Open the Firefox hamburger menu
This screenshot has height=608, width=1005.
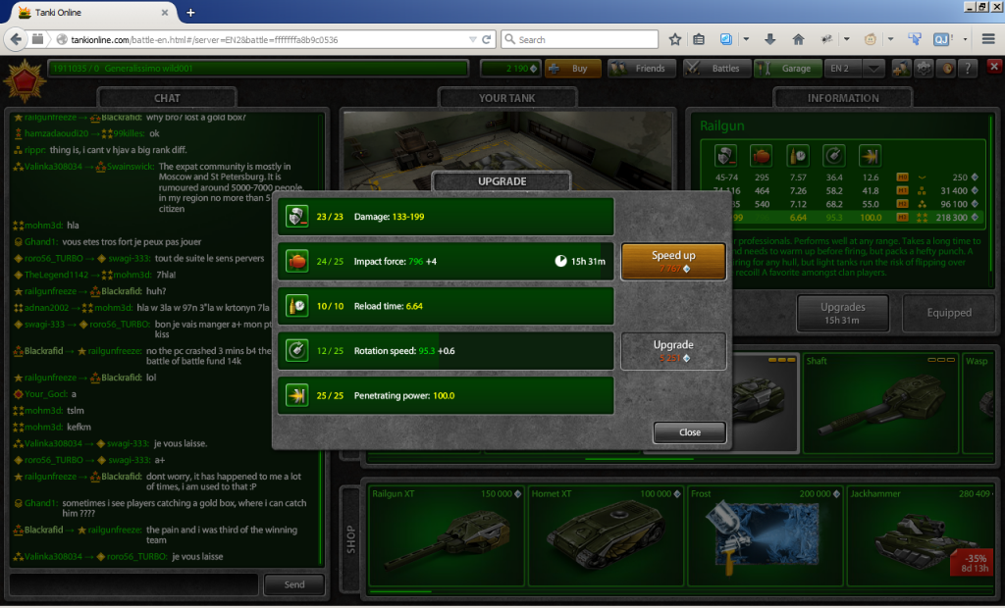(988, 40)
